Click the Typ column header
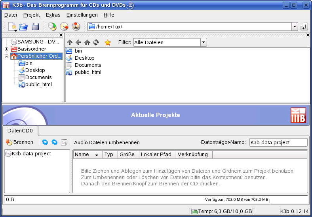The width and height of the screenshot is (312, 217). tap(110, 155)
